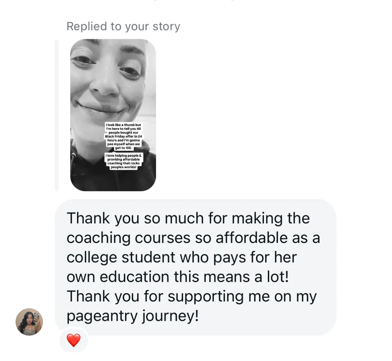Open the replied-to story thumbnail

click(x=113, y=115)
